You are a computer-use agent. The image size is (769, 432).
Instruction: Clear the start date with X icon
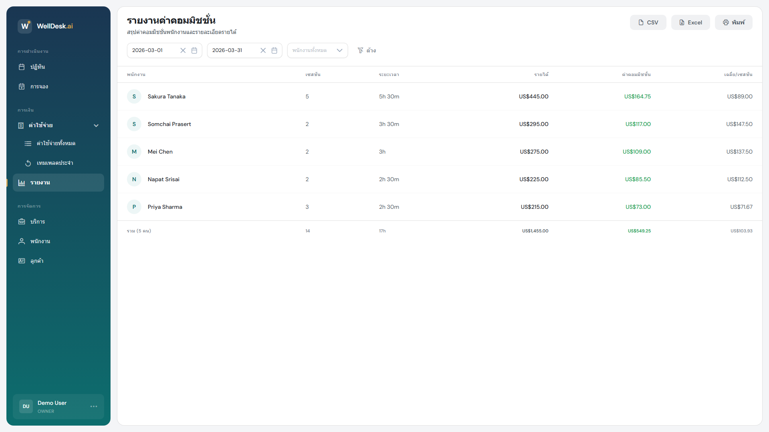(183, 50)
